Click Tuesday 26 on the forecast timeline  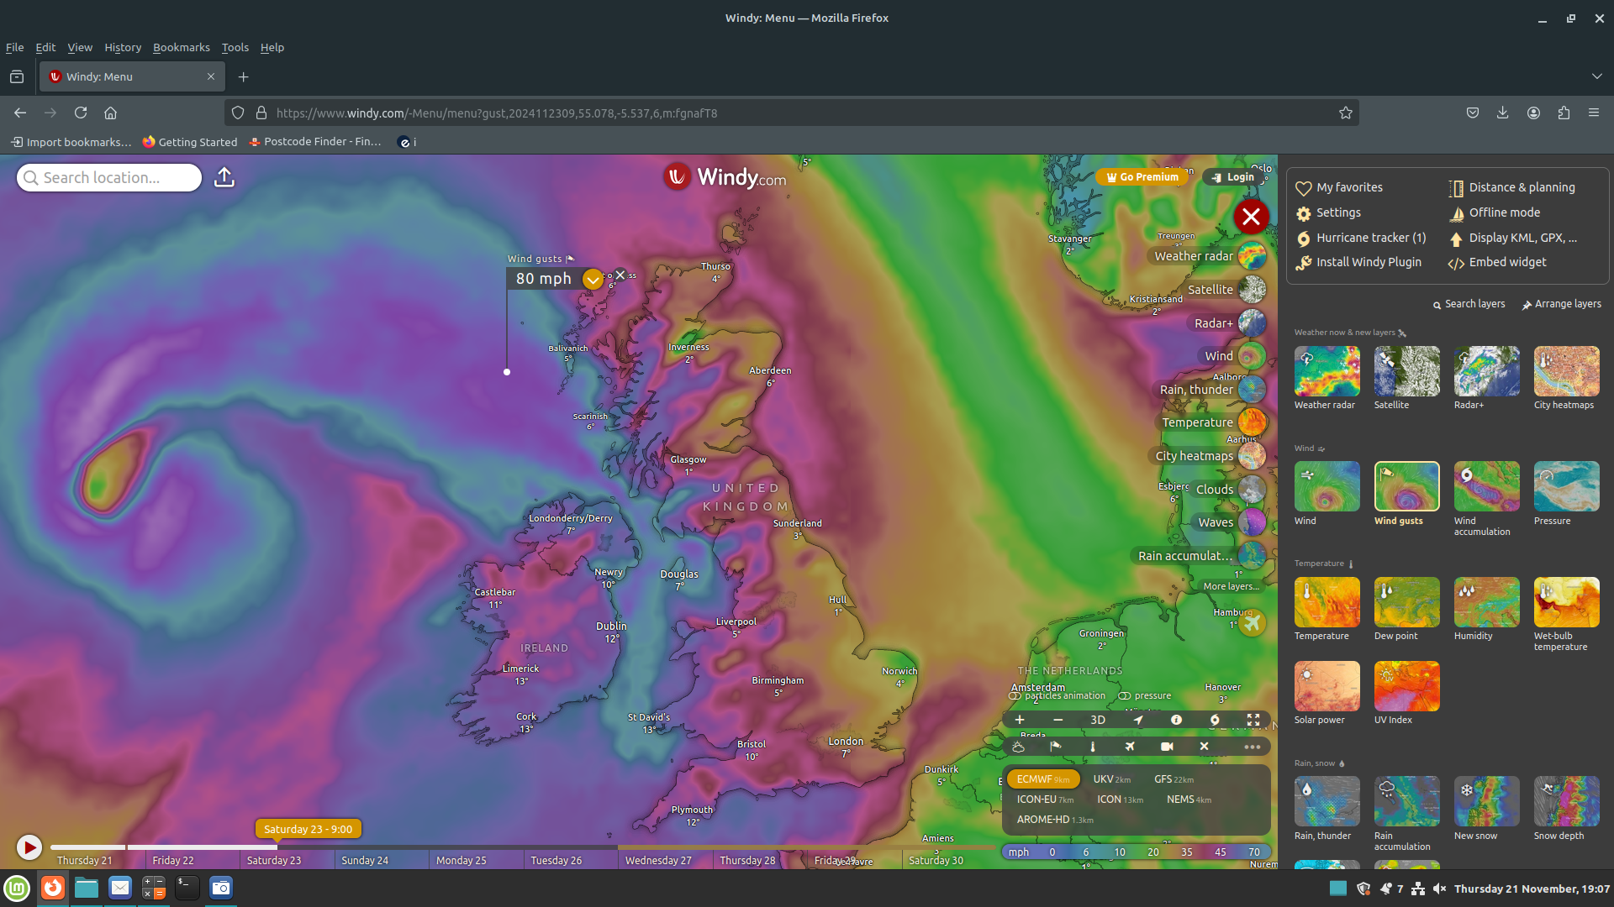point(556,860)
